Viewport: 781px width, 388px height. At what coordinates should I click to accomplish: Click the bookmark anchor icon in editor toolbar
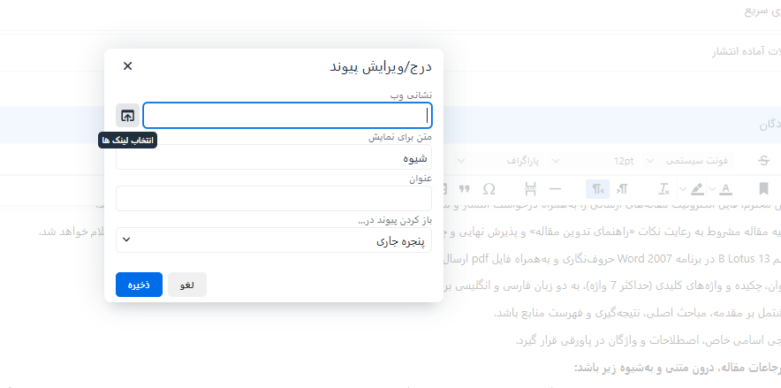click(x=763, y=188)
